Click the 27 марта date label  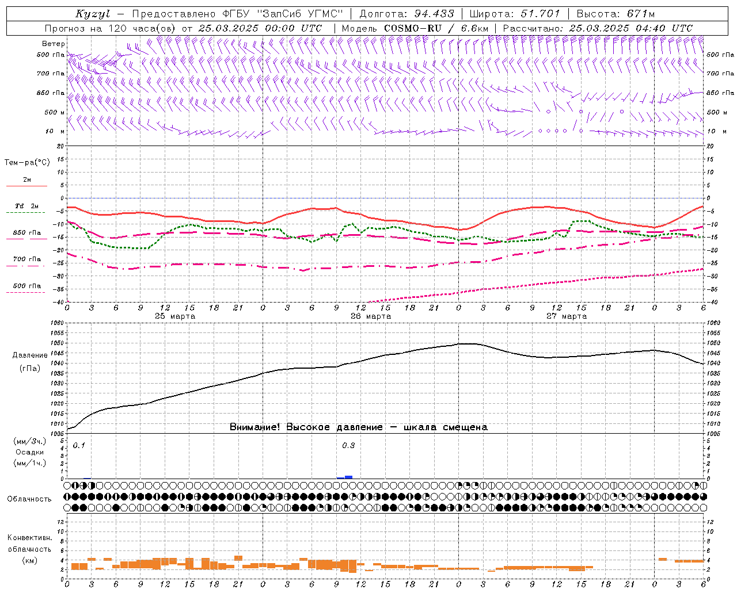tap(567, 316)
